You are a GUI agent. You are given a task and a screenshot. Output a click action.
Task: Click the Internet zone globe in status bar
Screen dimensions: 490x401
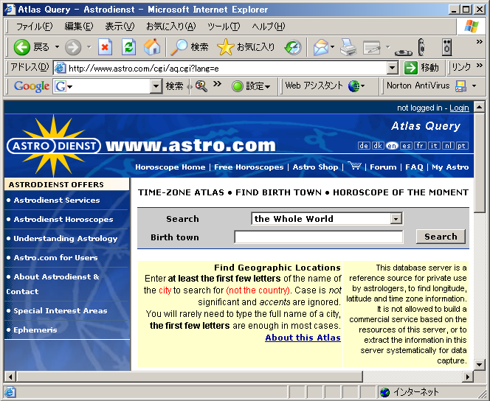[385, 392]
